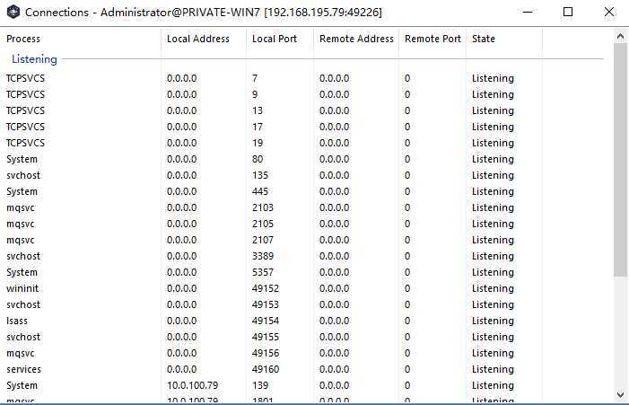The height and width of the screenshot is (405, 629).
Task: Click the local address 10.0.100.79 on port 139
Action: coord(193,385)
